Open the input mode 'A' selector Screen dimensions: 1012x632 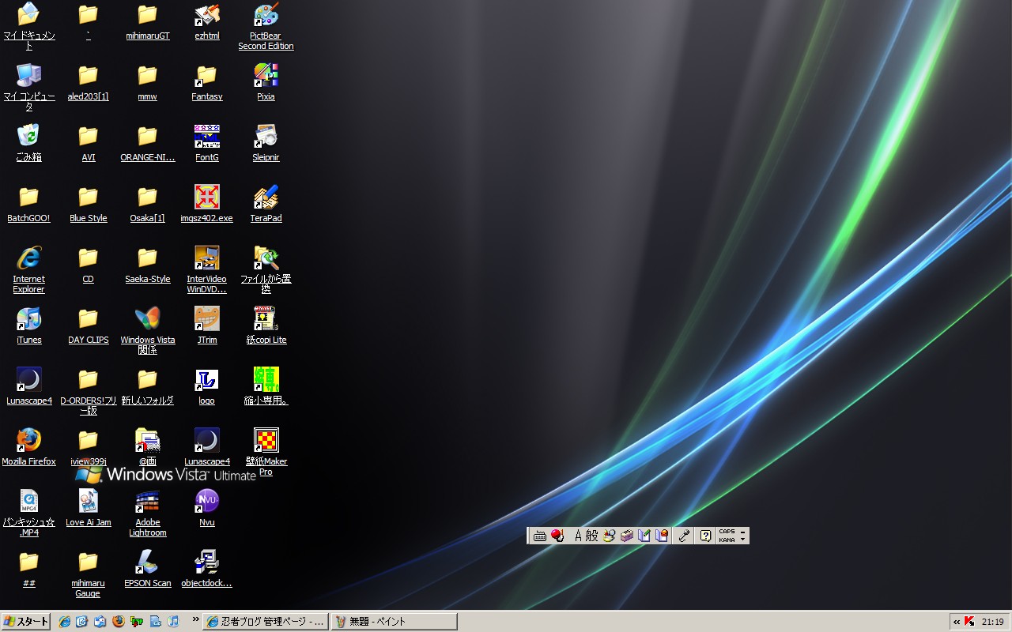(x=578, y=536)
